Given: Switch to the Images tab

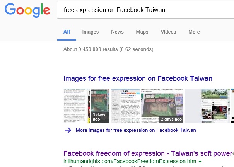Looking at the screenshot, I should [x=90, y=32].
